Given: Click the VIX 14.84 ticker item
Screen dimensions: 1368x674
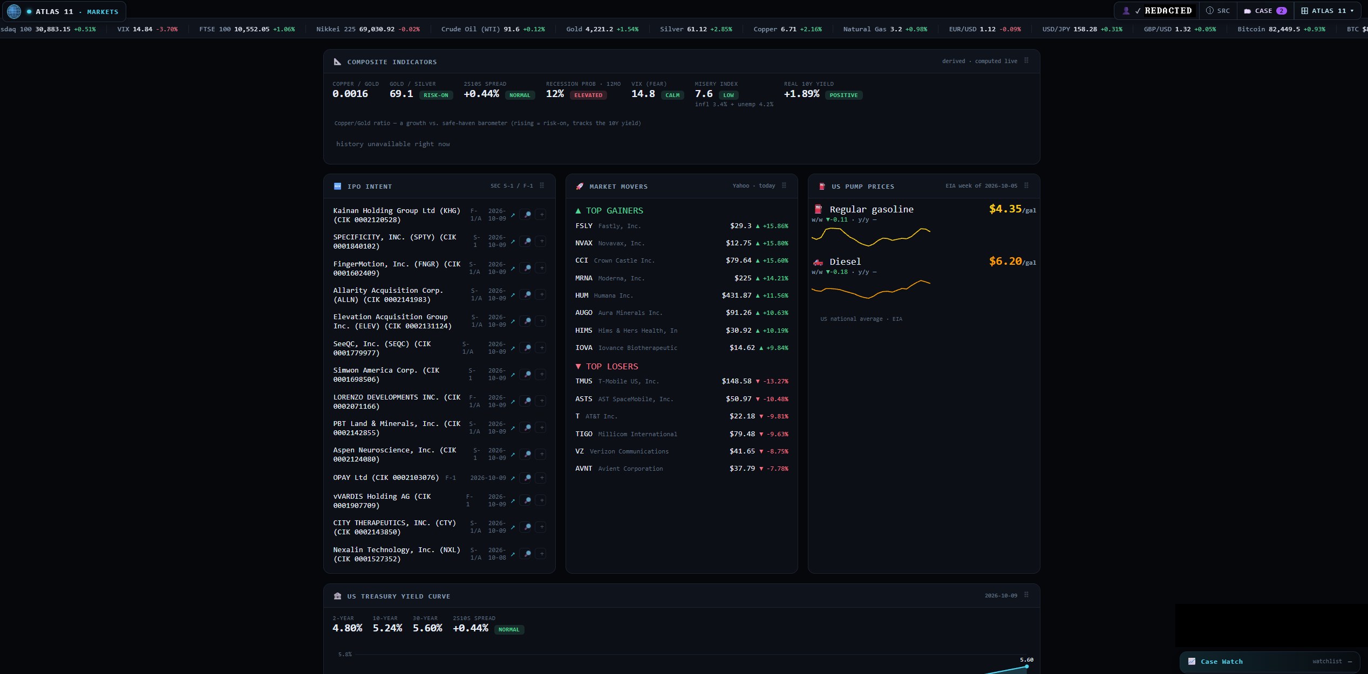Looking at the screenshot, I should point(147,29).
